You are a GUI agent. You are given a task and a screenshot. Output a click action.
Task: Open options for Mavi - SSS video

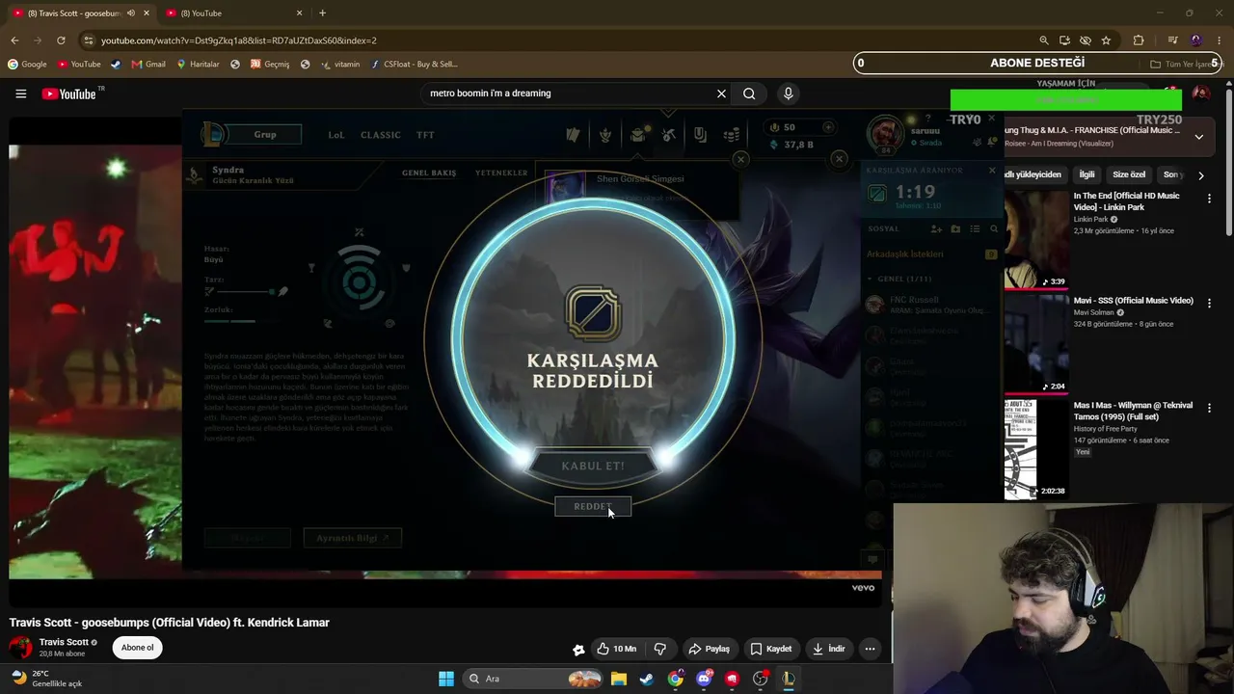(x=1209, y=303)
